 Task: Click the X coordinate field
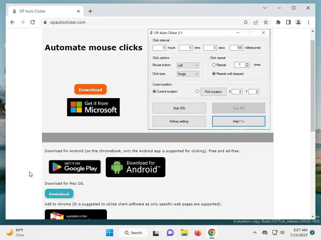pyautogui.click(x=237, y=92)
